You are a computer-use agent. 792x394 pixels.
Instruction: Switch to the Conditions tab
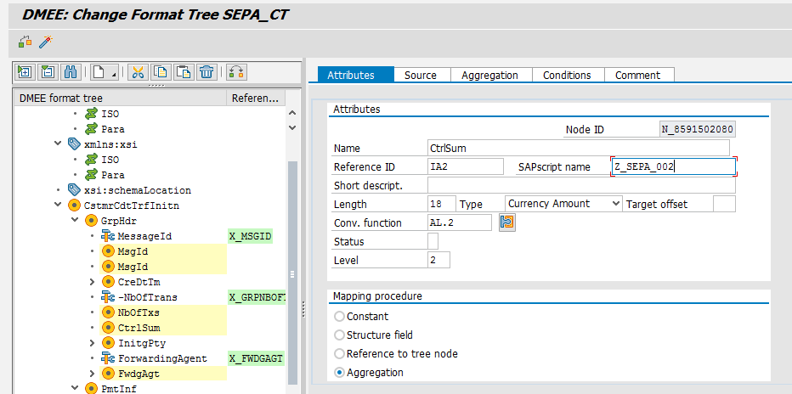coord(566,75)
